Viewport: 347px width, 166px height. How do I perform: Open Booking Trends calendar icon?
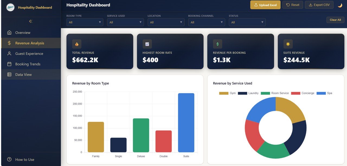9,64
